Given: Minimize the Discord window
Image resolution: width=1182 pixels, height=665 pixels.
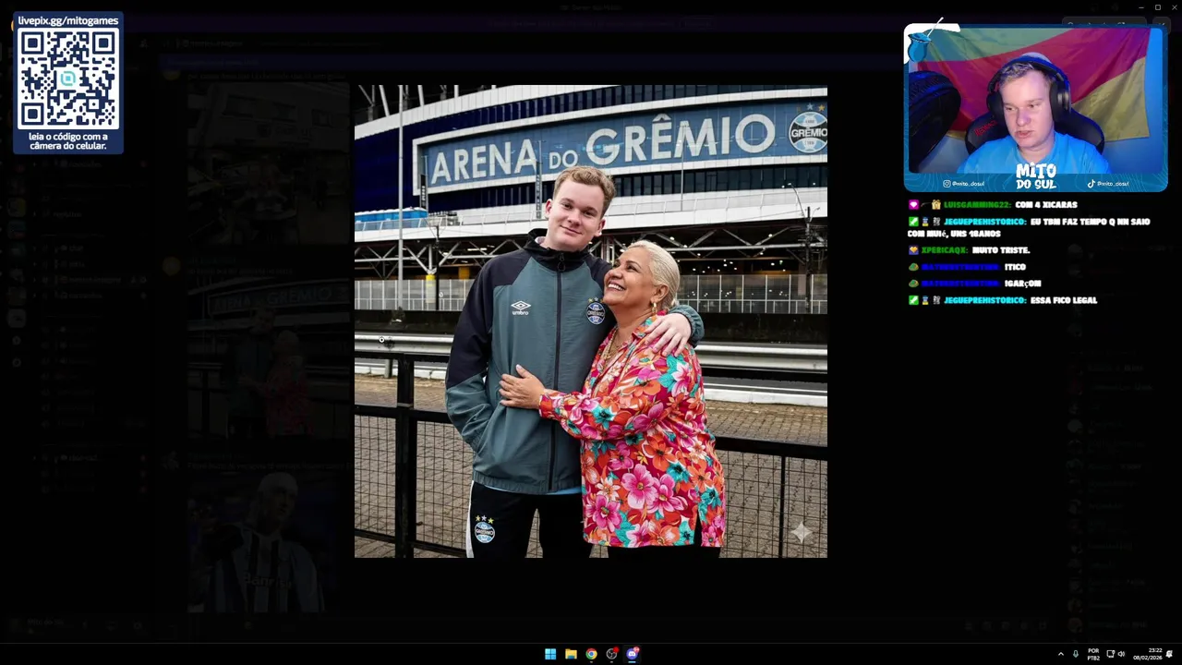Looking at the screenshot, I should coord(1140,7).
